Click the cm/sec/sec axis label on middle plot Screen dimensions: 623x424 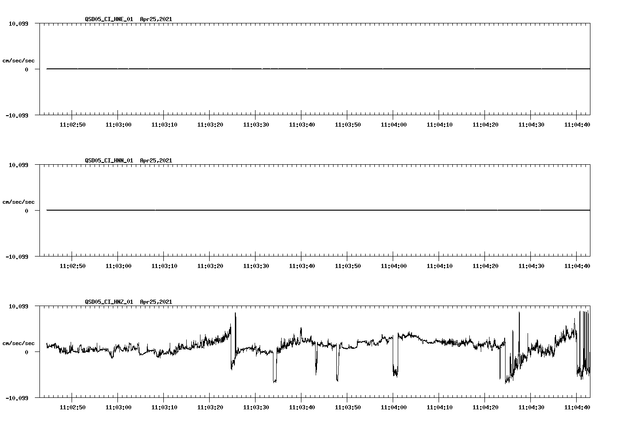coord(19,201)
